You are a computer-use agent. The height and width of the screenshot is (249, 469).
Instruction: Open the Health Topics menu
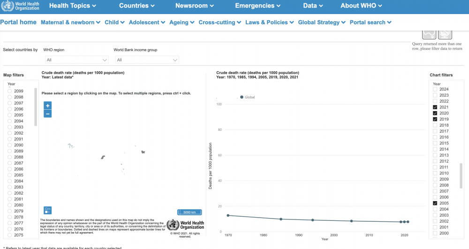click(72, 6)
